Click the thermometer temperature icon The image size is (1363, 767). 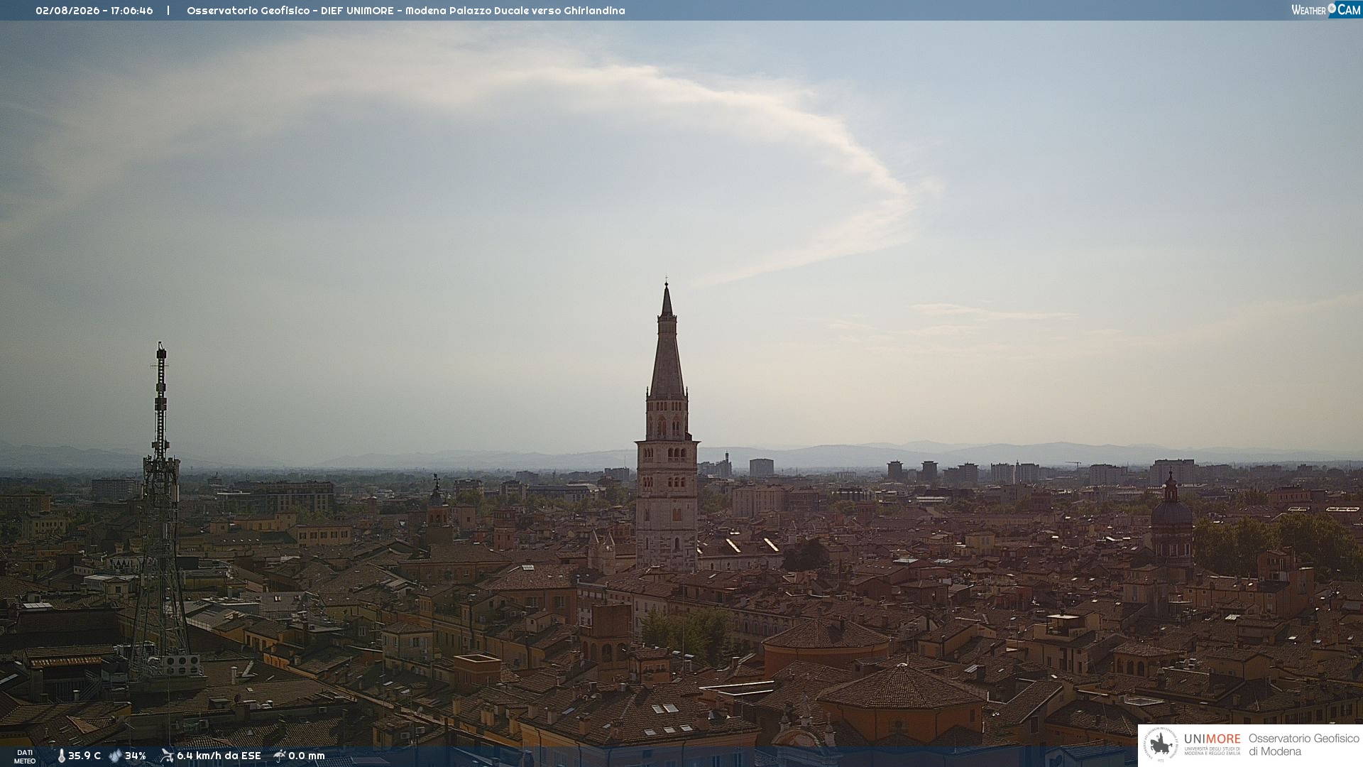click(61, 756)
